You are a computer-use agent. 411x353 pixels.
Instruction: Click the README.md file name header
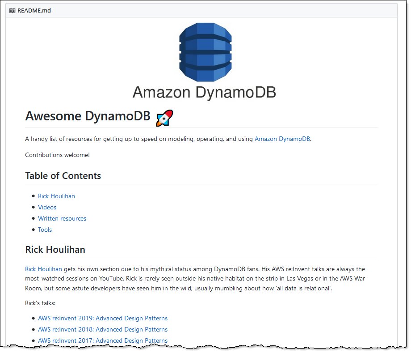[34, 11]
